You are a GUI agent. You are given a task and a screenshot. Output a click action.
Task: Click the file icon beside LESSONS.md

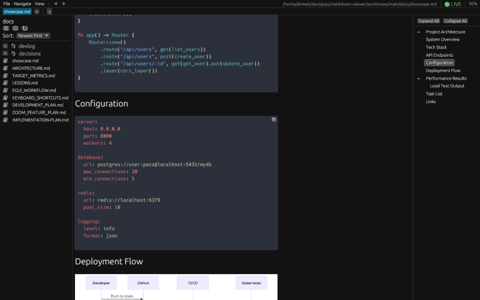tap(5, 83)
